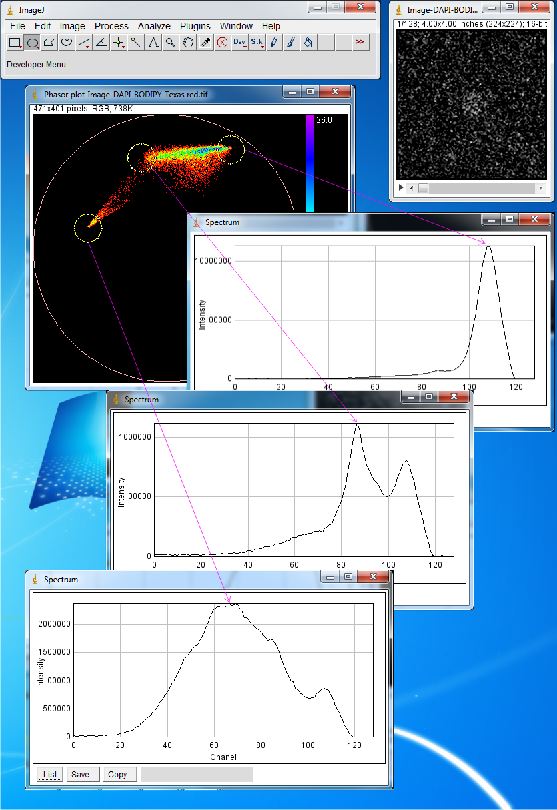The height and width of the screenshot is (810, 557).
Task: Open the Analyze menu
Action: [154, 26]
